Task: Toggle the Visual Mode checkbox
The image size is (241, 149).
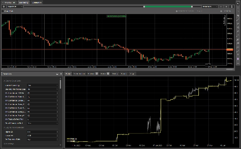Action: point(3,11)
